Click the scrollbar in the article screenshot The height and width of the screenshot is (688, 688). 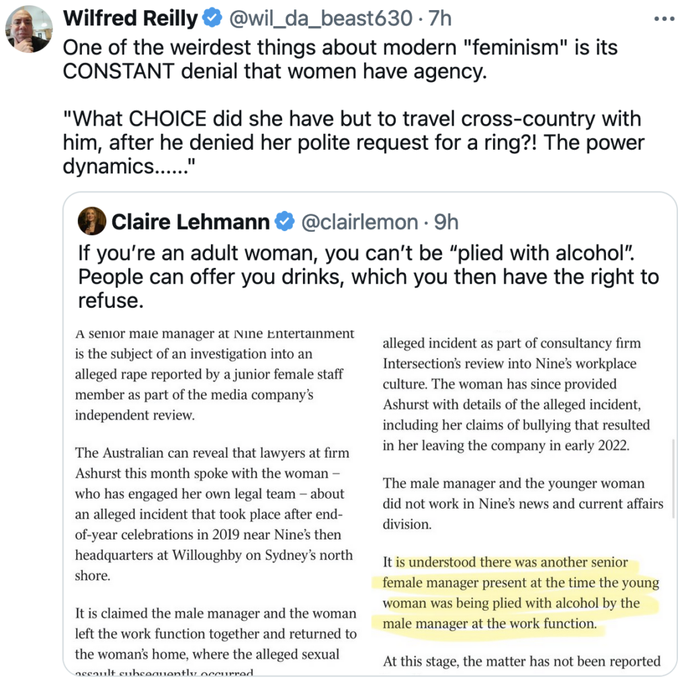click(x=673, y=477)
